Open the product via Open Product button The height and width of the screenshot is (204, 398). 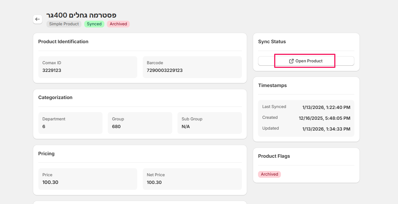(x=306, y=61)
